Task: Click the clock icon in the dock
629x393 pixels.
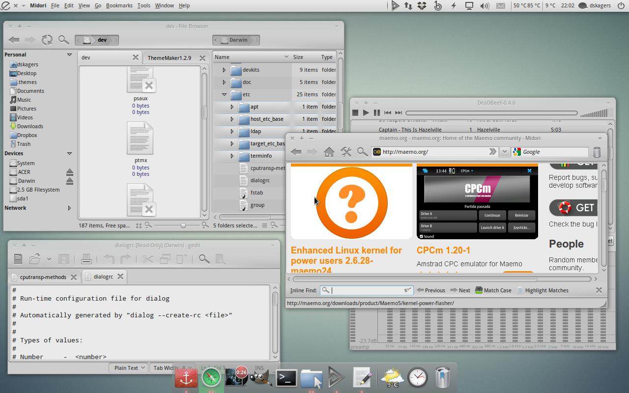Action: point(418,377)
